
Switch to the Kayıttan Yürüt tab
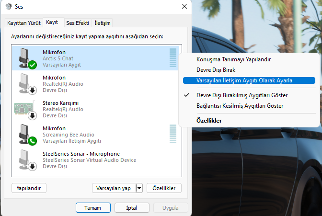point(24,23)
